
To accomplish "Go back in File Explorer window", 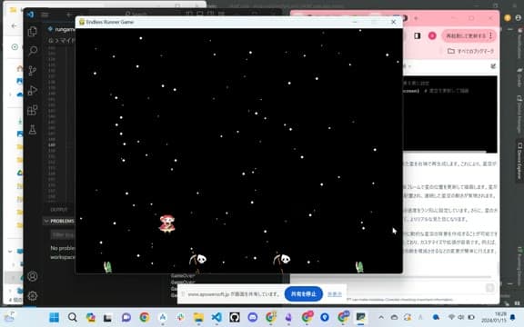I will pyautogui.click(x=14, y=25).
